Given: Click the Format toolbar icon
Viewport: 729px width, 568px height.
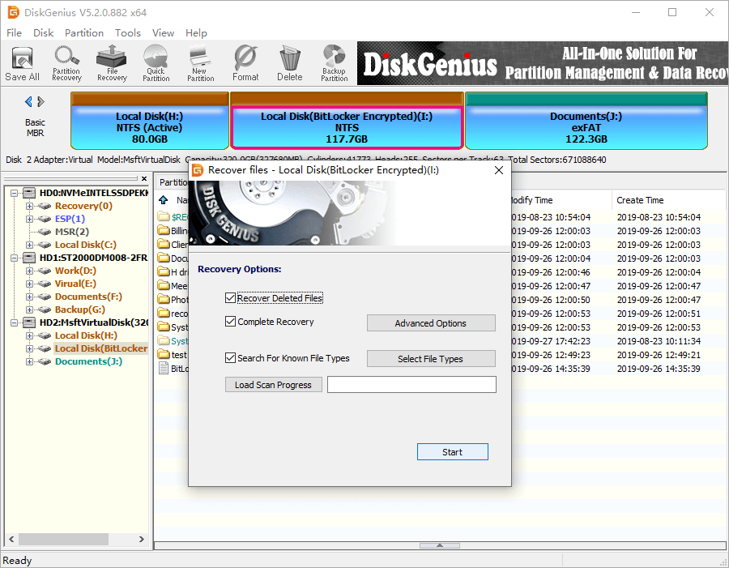Looking at the screenshot, I should [x=245, y=63].
